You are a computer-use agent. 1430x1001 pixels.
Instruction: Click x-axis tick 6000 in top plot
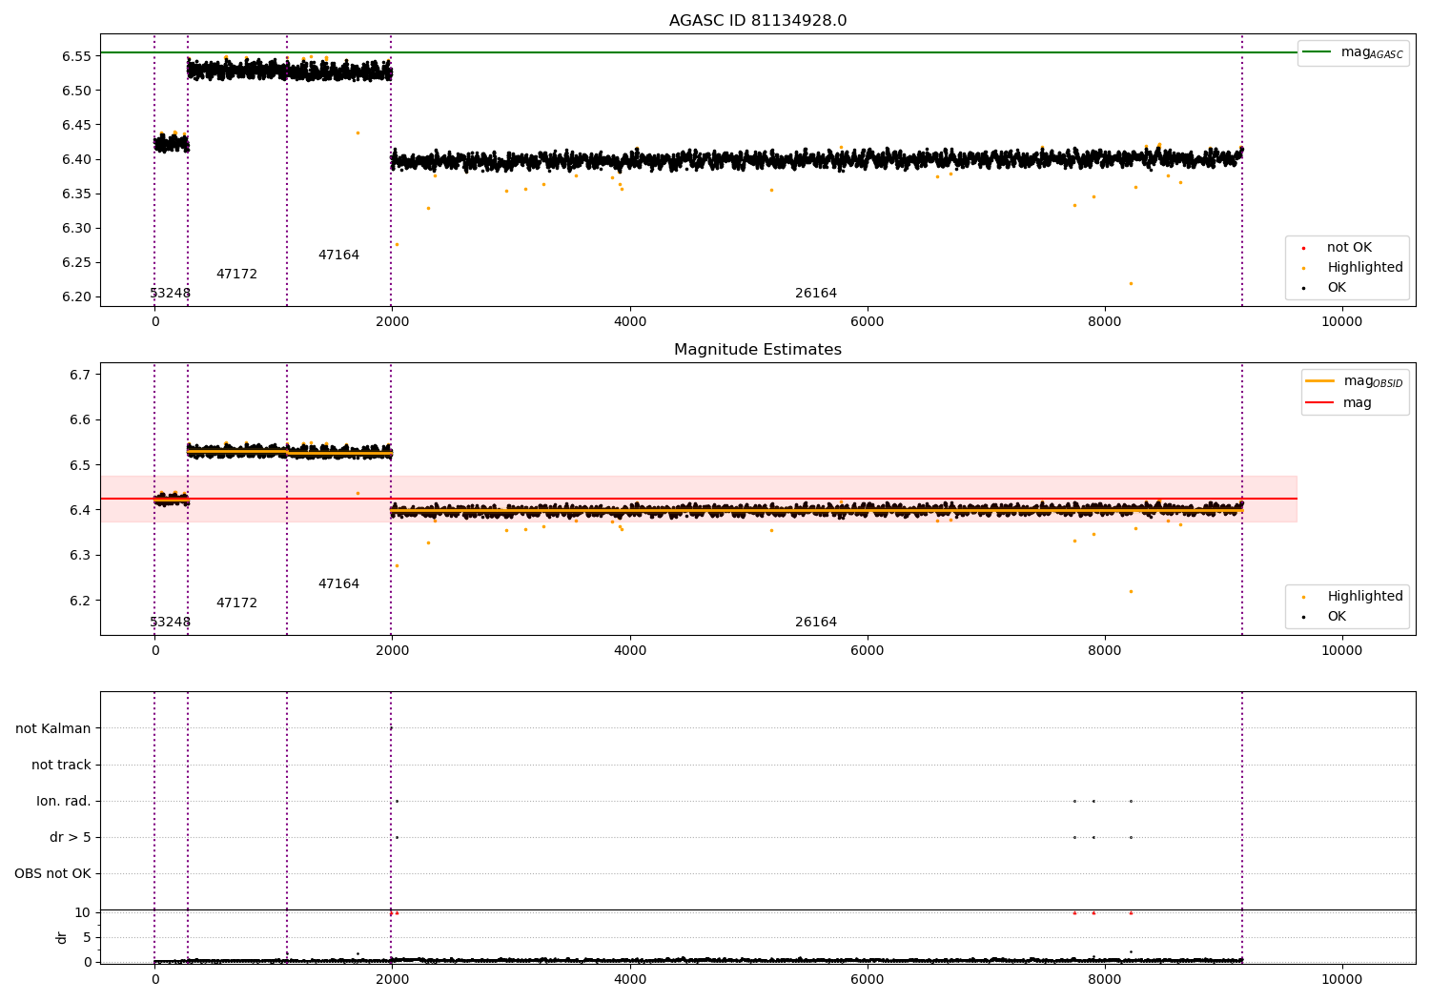point(868,322)
